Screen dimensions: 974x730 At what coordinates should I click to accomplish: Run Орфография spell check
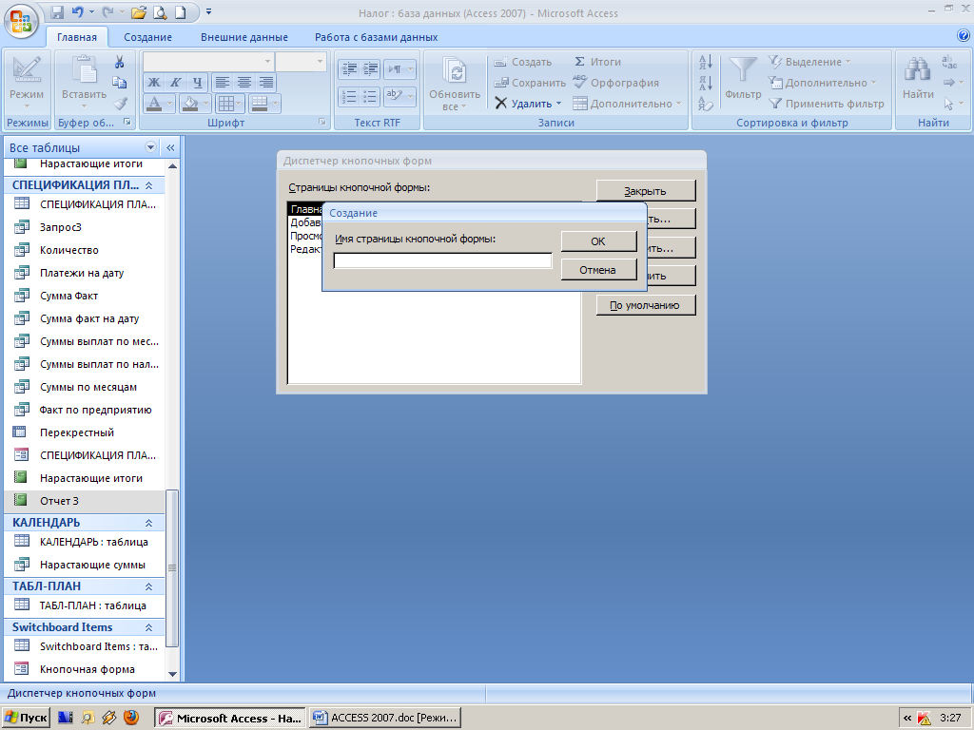pos(615,83)
